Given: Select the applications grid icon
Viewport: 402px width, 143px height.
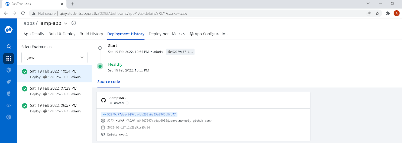Looking at the screenshot, I should [9, 58].
